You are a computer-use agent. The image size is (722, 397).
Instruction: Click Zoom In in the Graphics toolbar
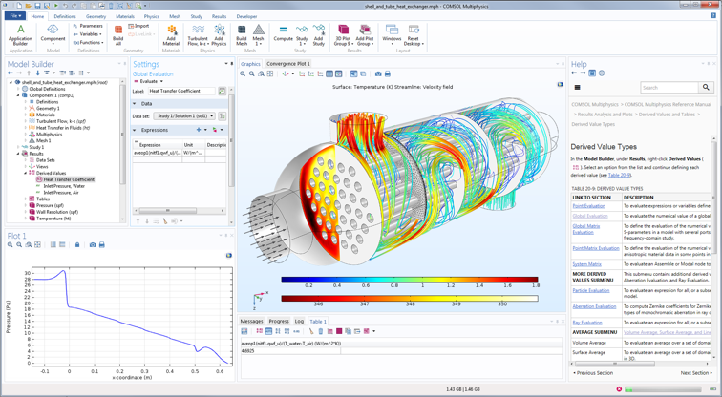pyautogui.click(x=243, y=73)
